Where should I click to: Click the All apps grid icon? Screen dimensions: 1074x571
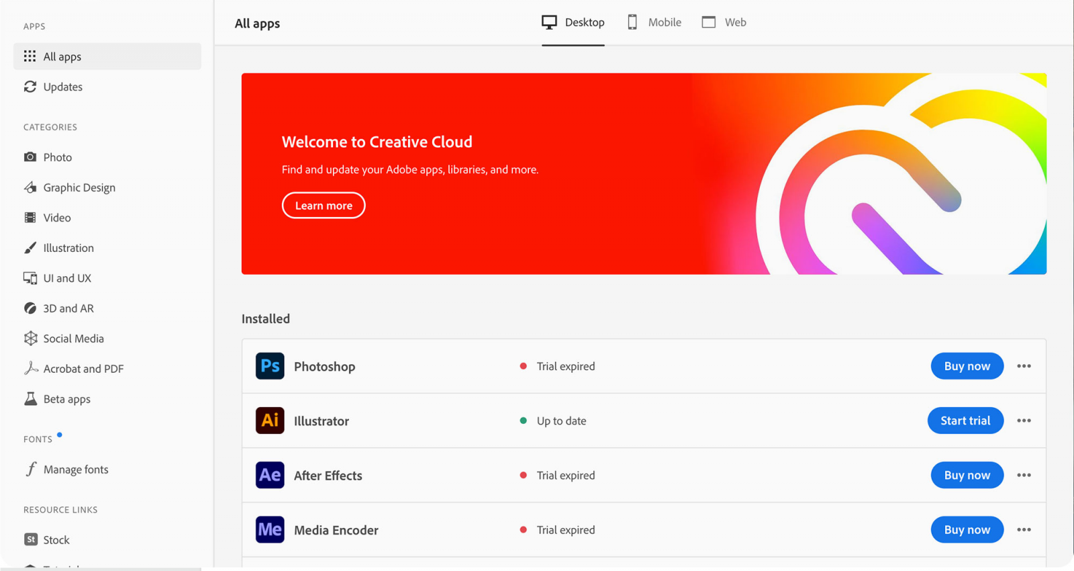(30, 56)
